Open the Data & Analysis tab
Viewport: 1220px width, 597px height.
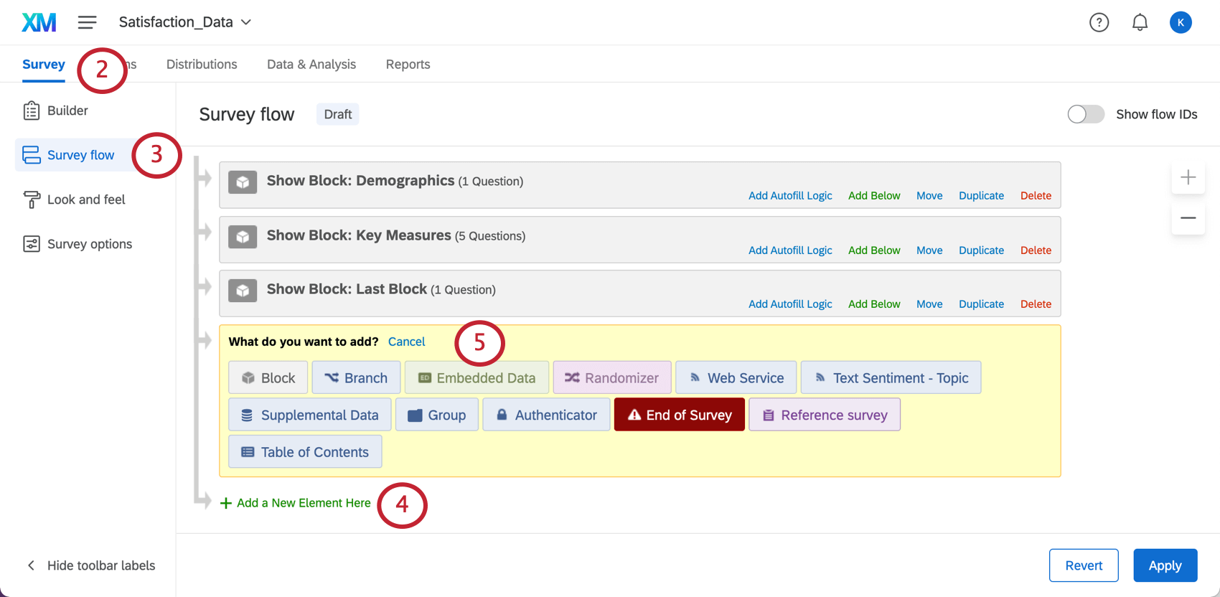(311, 64)
